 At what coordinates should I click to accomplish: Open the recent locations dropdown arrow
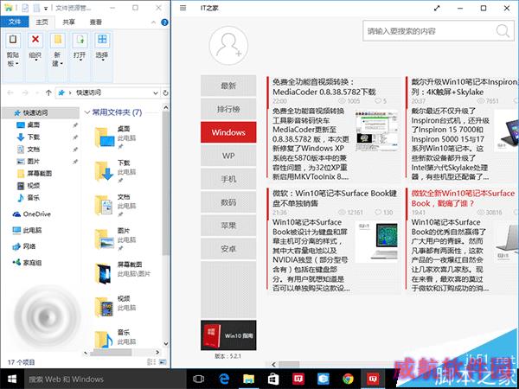click(x=36, y=93)
